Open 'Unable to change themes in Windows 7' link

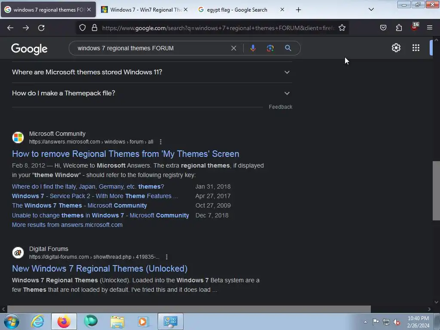pos(101,215)
